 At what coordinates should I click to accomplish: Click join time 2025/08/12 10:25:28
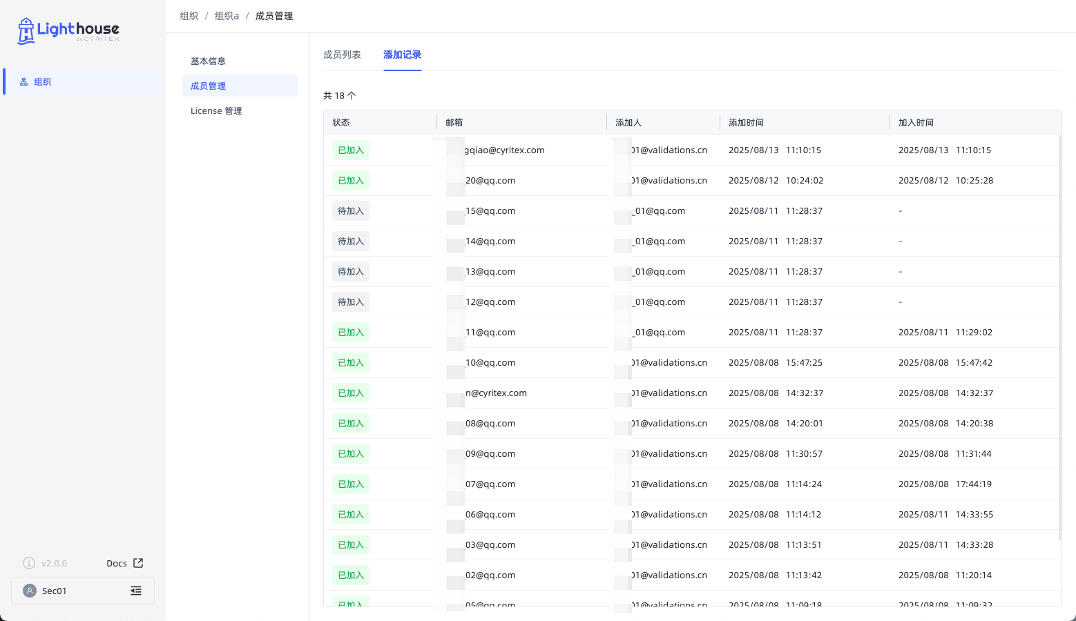coord(945,180)
